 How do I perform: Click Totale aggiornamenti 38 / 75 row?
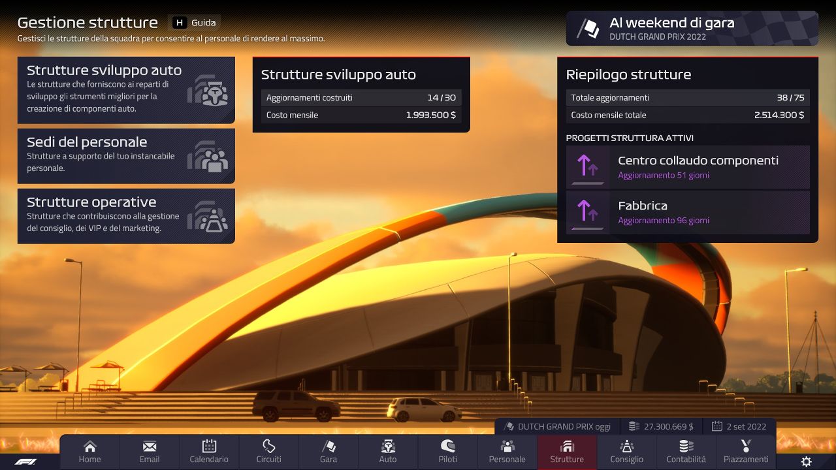[x=688, y=98]
